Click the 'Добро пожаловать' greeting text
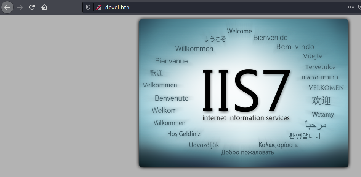This screenshot has height=177, width=361. [247, 152]
